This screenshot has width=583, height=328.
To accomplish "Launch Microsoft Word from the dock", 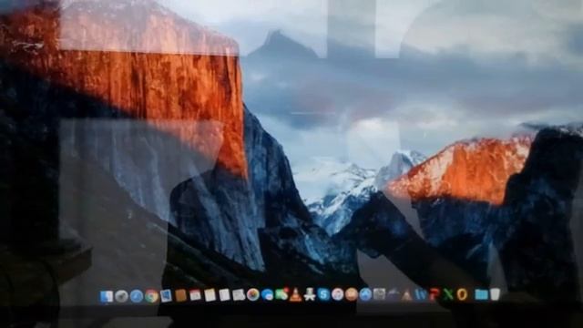I will click(421, 295).
